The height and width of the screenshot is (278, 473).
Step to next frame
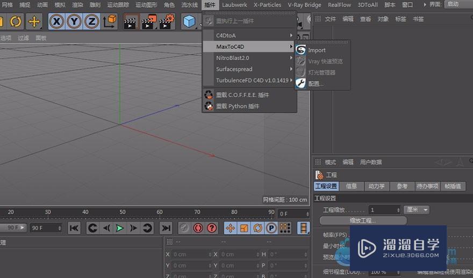[x=133, y=228]
